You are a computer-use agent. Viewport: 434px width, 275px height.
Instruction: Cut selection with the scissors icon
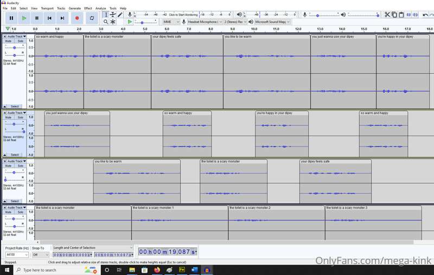[x=387, y=15]
